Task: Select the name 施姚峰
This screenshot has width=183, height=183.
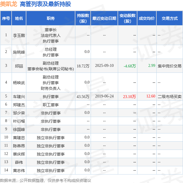Action: [x=19, y=52]
